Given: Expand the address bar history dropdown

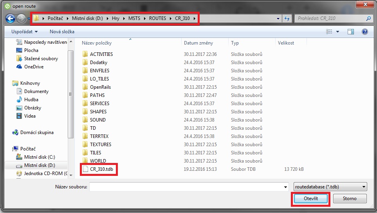Looking at the screenshot, I should pyautogui.click(x=278, y=18).
